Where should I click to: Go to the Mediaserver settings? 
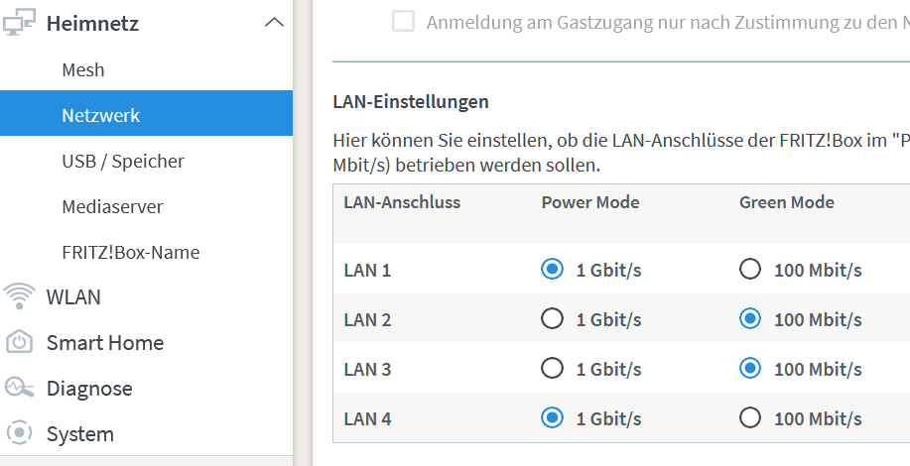click(x=112, y=206)
